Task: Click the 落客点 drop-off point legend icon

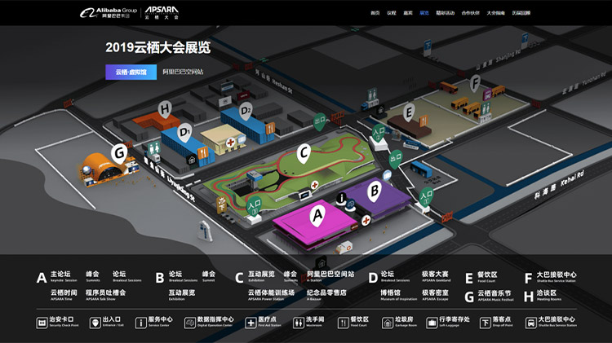Action: coord(485,323)
